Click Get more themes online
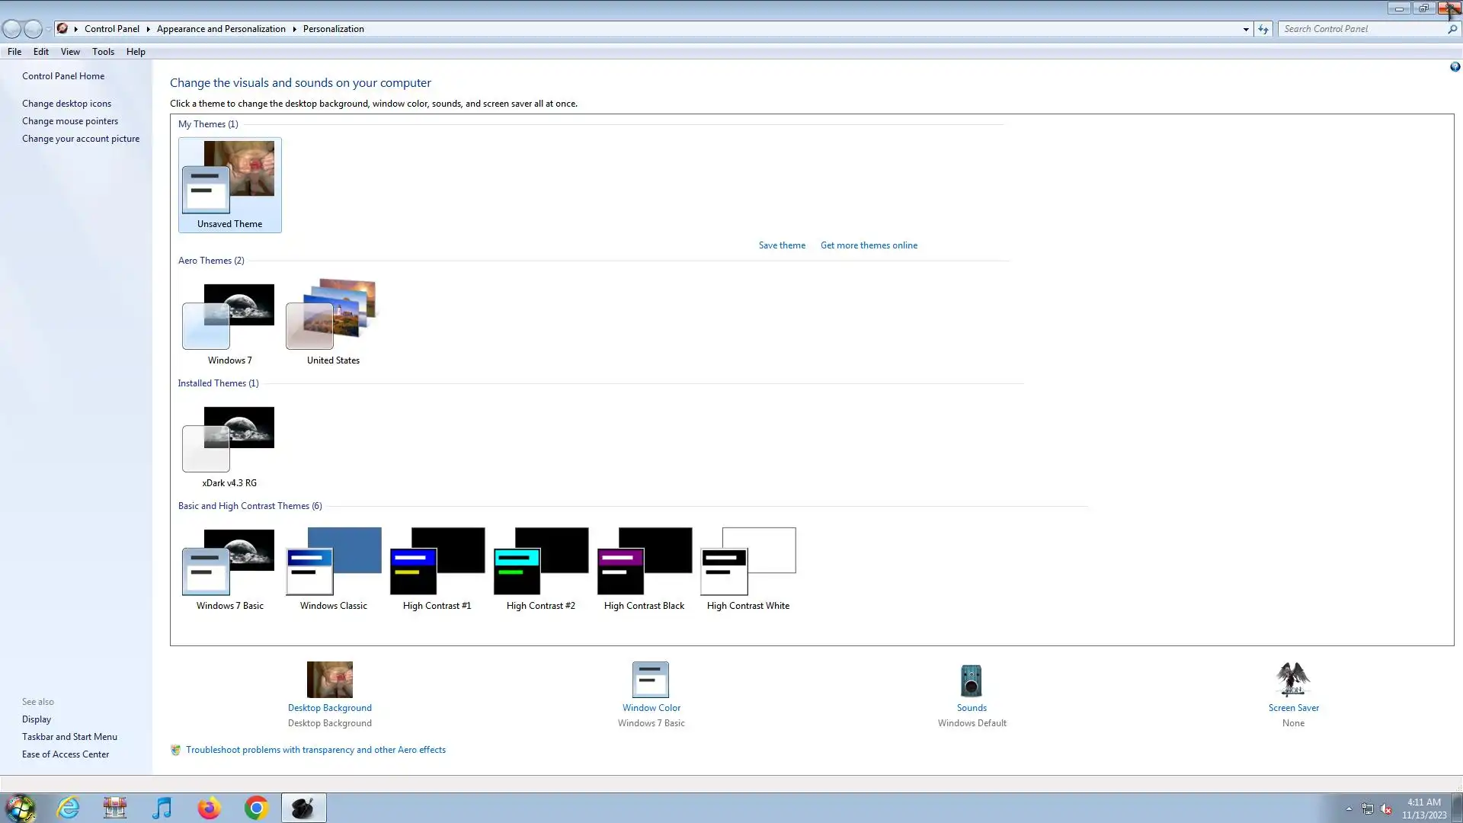The width and height of the screenshot is (1463, 823). coord(869,245)
